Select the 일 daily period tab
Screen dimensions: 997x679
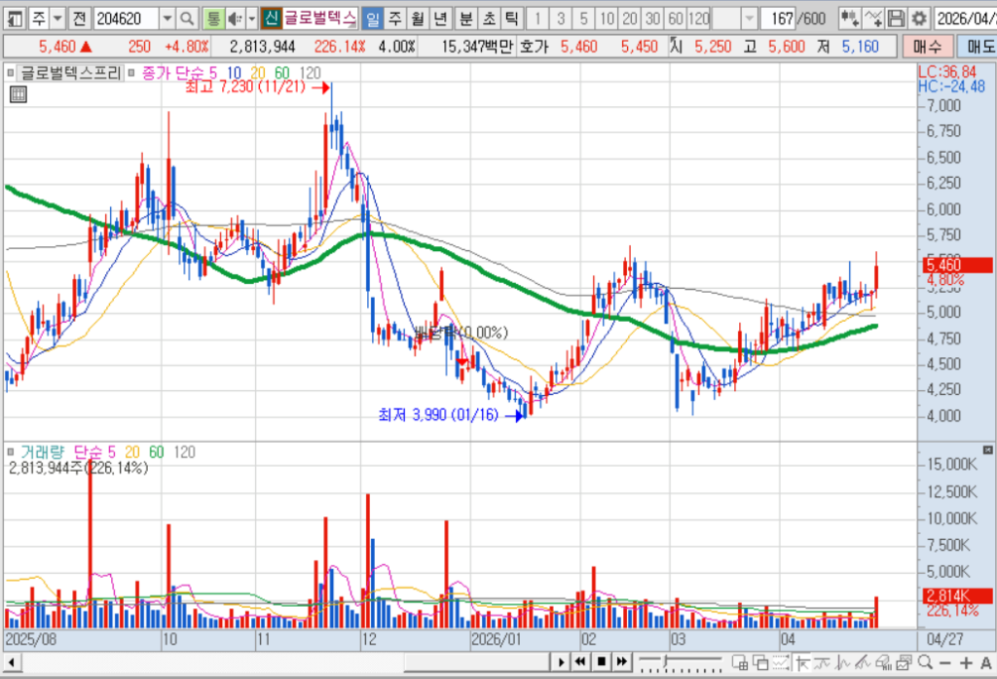tap(372, 19)
